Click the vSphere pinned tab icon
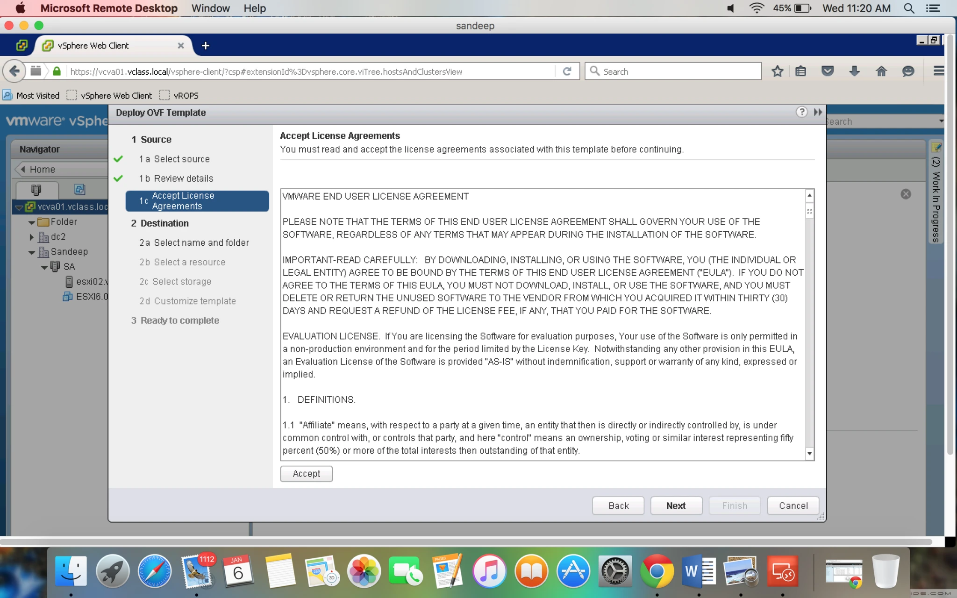Screen dimensions: 957x598 pos(21,45)
